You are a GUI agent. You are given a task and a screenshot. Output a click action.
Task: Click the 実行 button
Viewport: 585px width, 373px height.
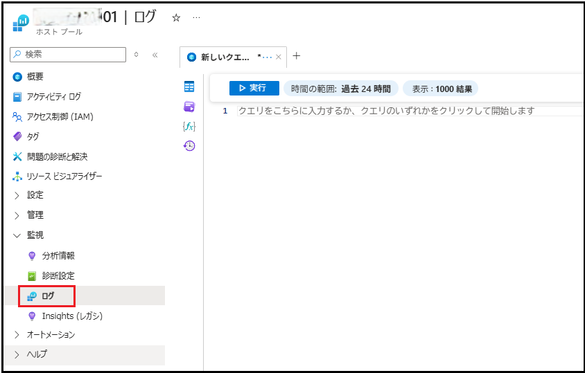(254, 88)
